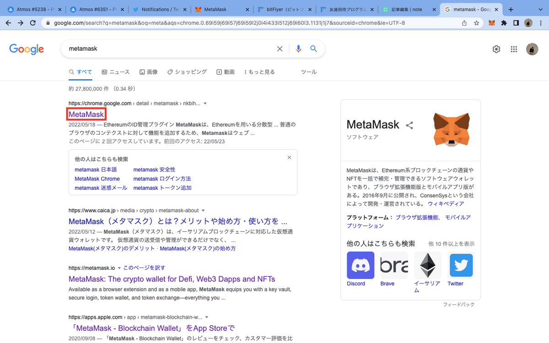
Task: Click the フィードバック link
Action: pyautogui.click(x=458, y=305)
